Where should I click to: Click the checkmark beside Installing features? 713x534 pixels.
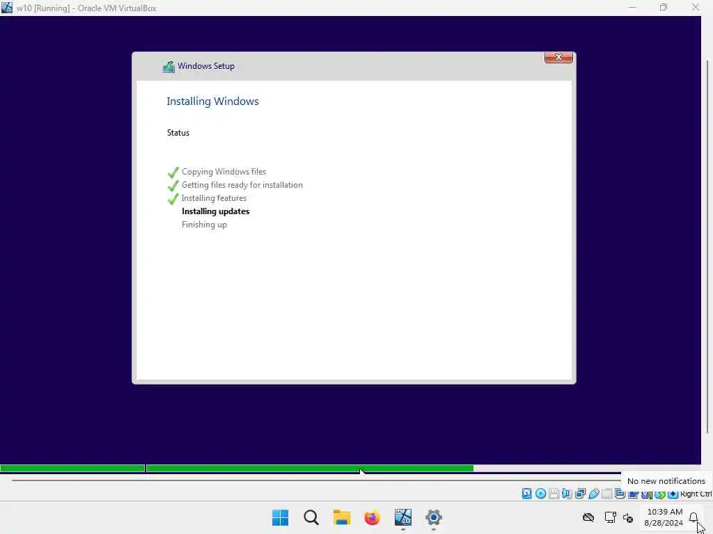coord(173,198)
